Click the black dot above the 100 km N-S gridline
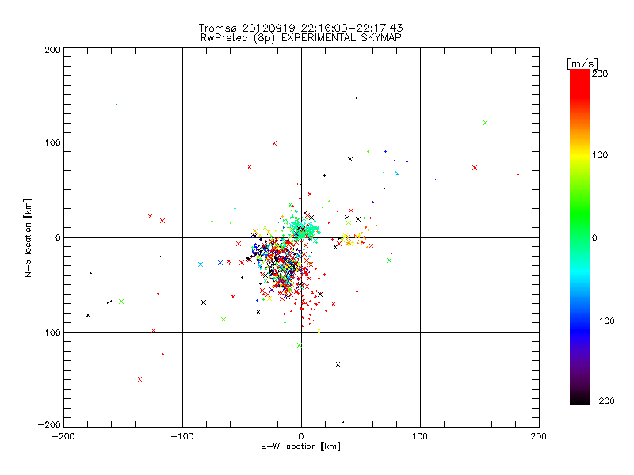The height and width of the screenshot is (475, 634). (356, 97)
